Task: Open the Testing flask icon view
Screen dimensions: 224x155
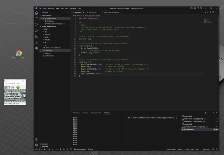Action: 36,42
